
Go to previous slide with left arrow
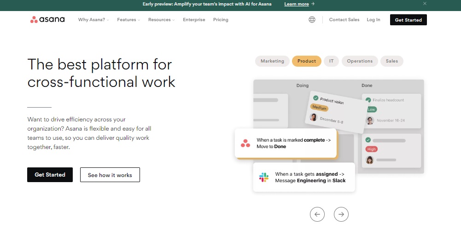coord(317,214)
